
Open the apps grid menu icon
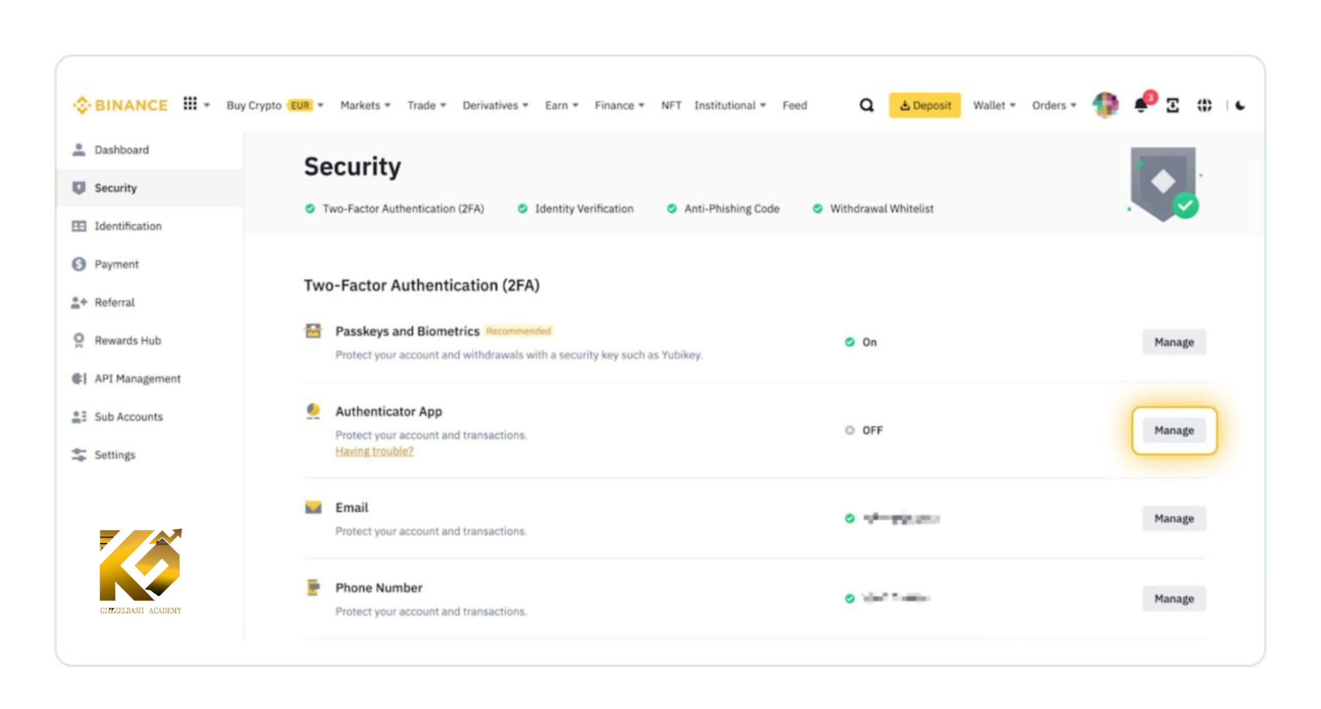pos(190,104)
